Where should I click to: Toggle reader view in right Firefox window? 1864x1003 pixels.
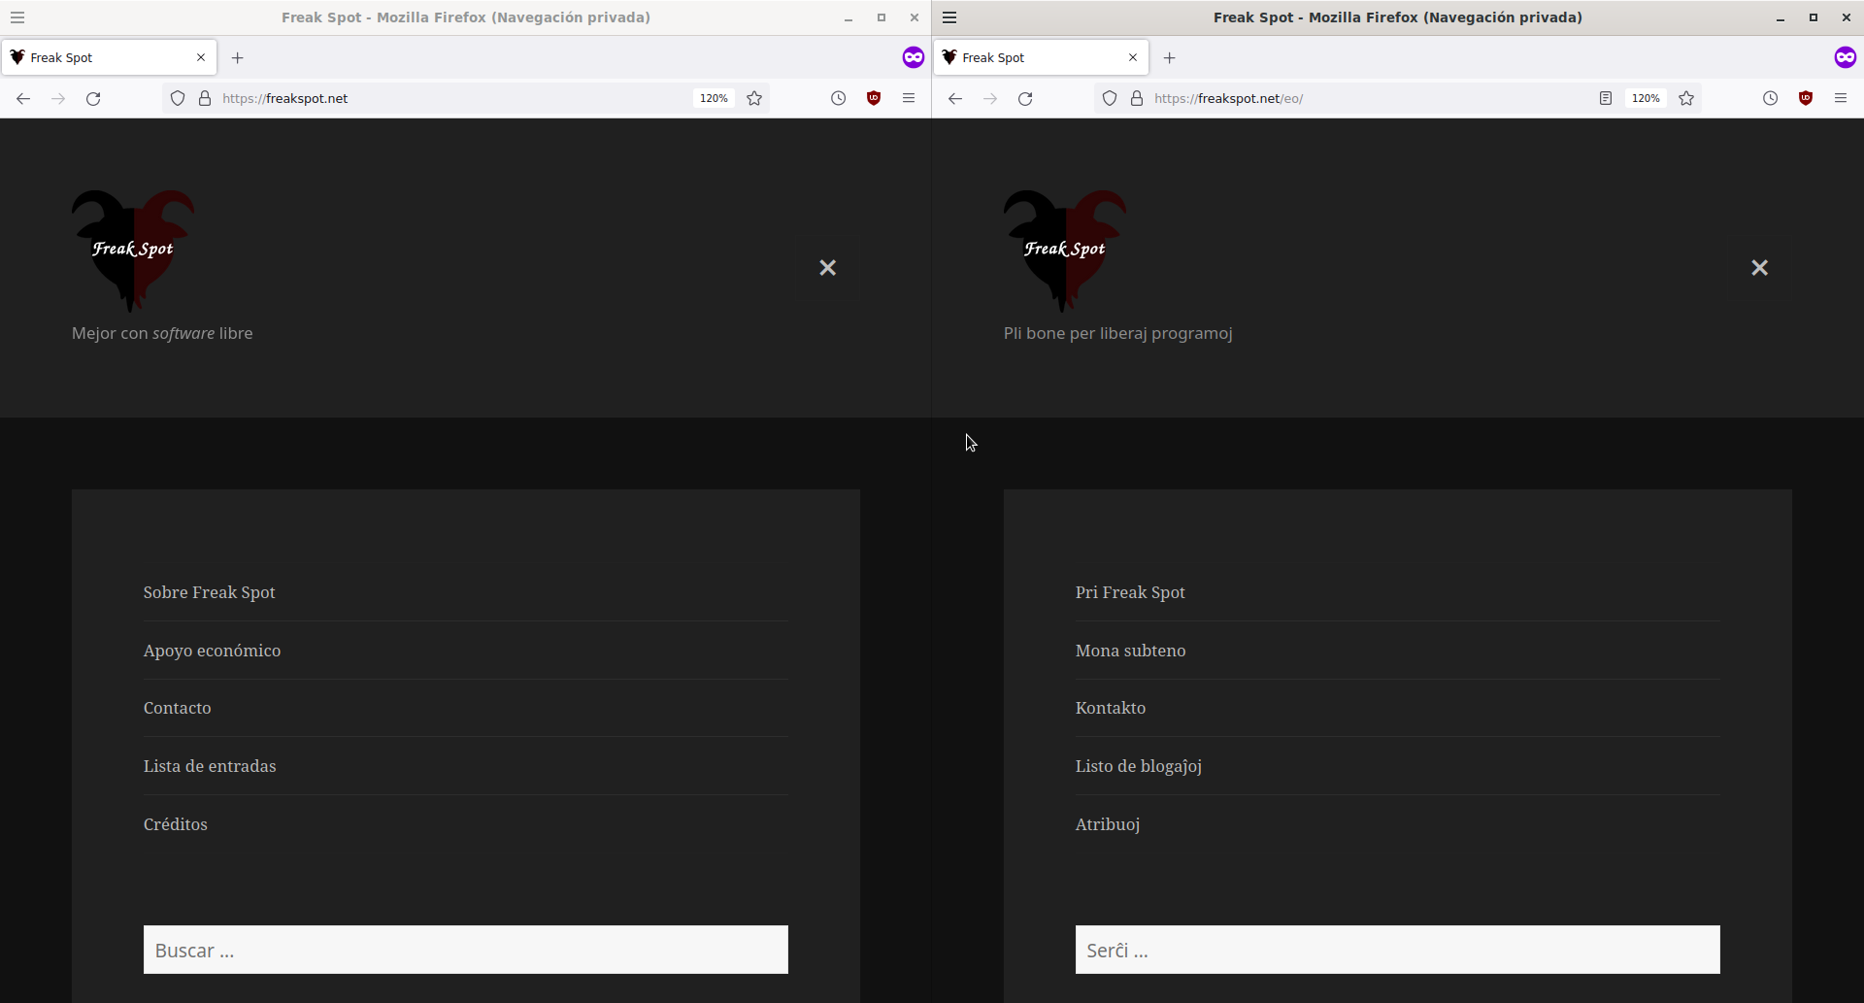tap(1606, 98)
